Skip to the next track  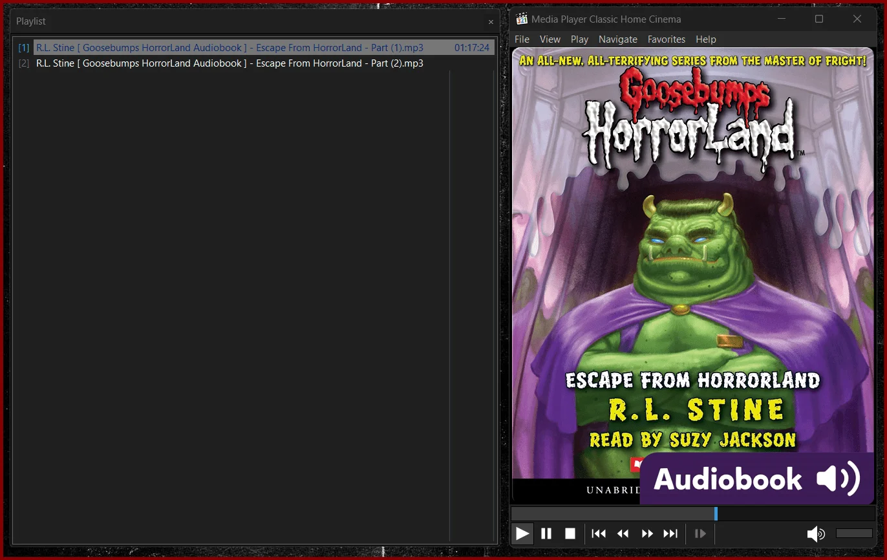point(670,533)
